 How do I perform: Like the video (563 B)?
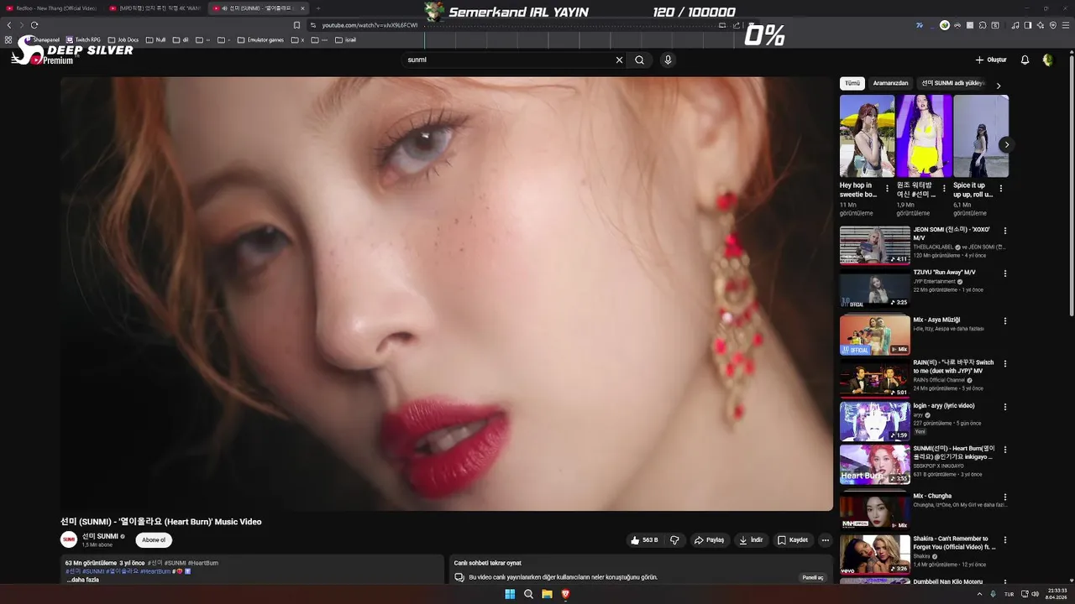click(644, 540)
